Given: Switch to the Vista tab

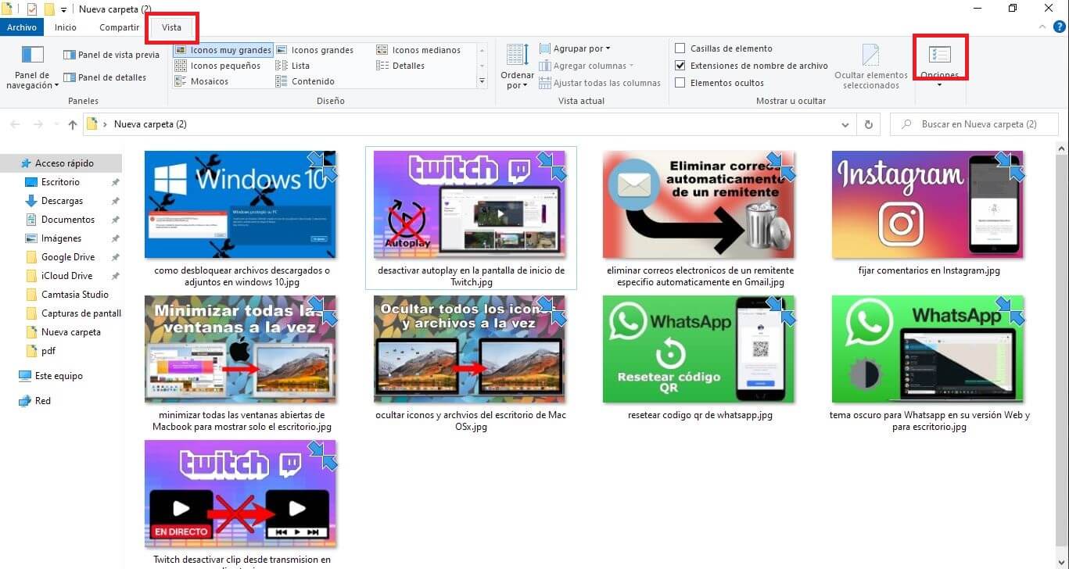Looking at the screenshot, I should [171, 27].
